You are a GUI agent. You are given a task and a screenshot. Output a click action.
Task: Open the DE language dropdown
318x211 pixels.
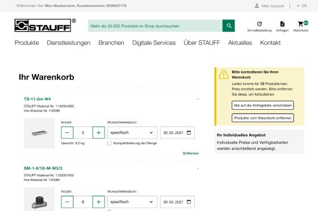pos(302,6)
